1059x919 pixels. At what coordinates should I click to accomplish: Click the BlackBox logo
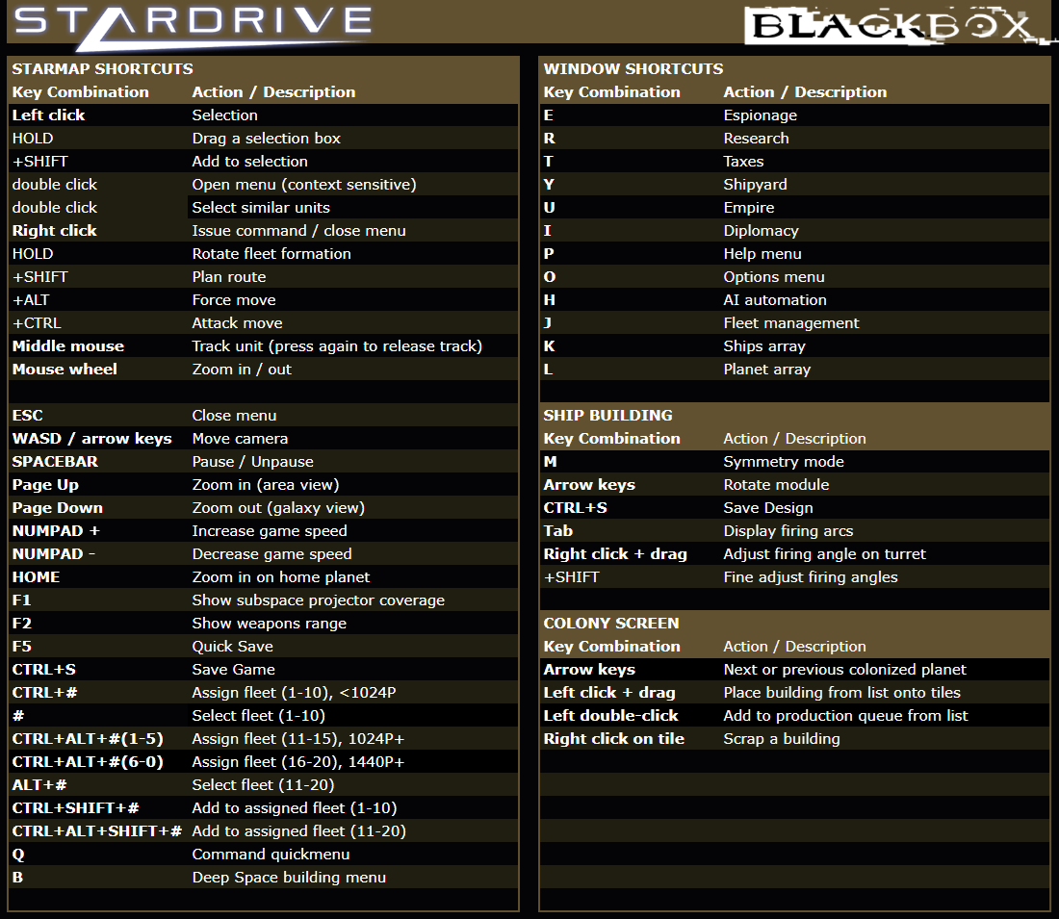(897, 26)
